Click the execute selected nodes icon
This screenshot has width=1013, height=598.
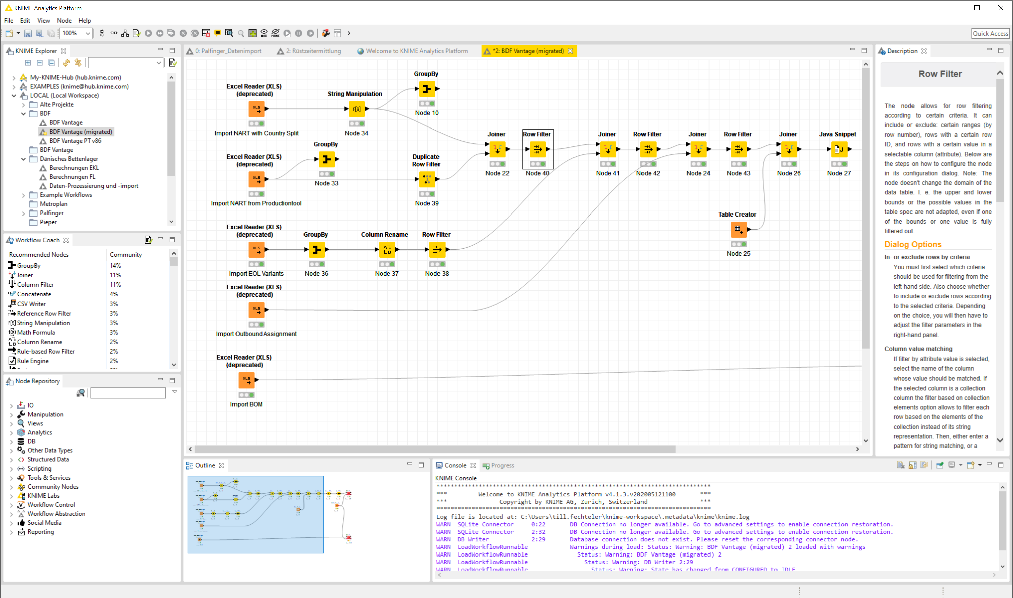pos(148,33)
